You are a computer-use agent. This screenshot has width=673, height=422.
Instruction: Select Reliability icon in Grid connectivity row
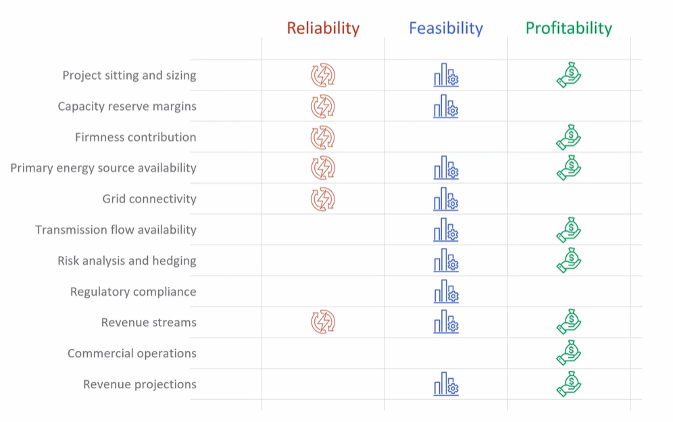click(x=323, y=199)
